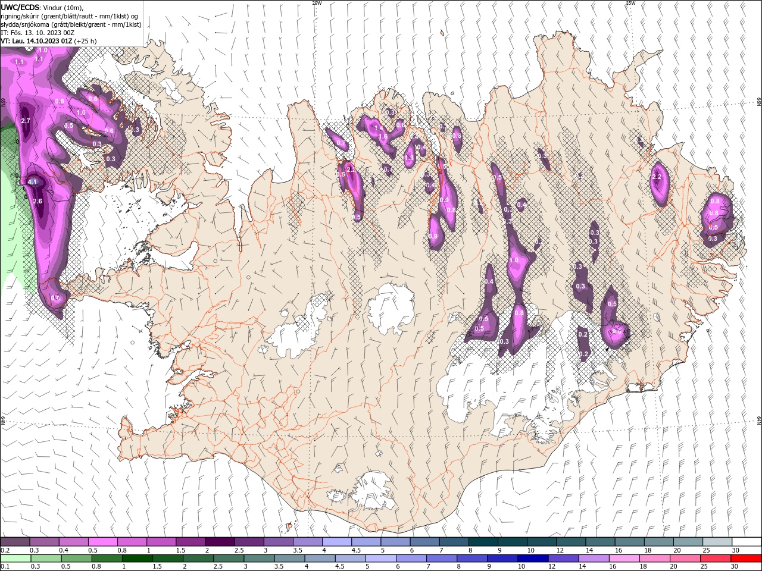The image size is (762, 571).
Task: Click the 'UWC/ECDS: Vindur (10m)' title text
Action: tap(42, 7)
